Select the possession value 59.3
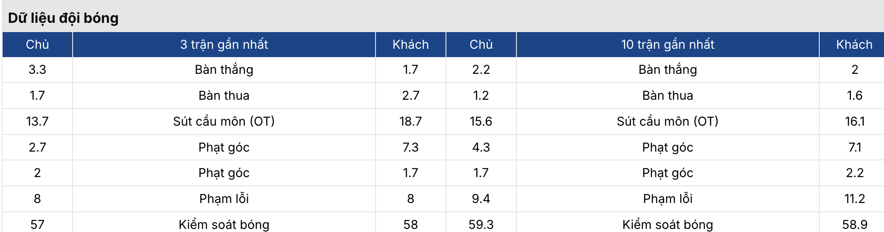884x232 pixels. click(481, 225)
